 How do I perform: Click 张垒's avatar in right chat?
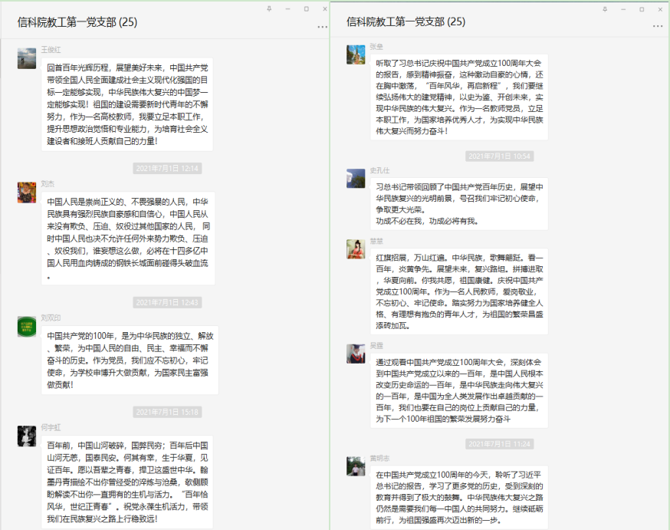pos(356,54)
